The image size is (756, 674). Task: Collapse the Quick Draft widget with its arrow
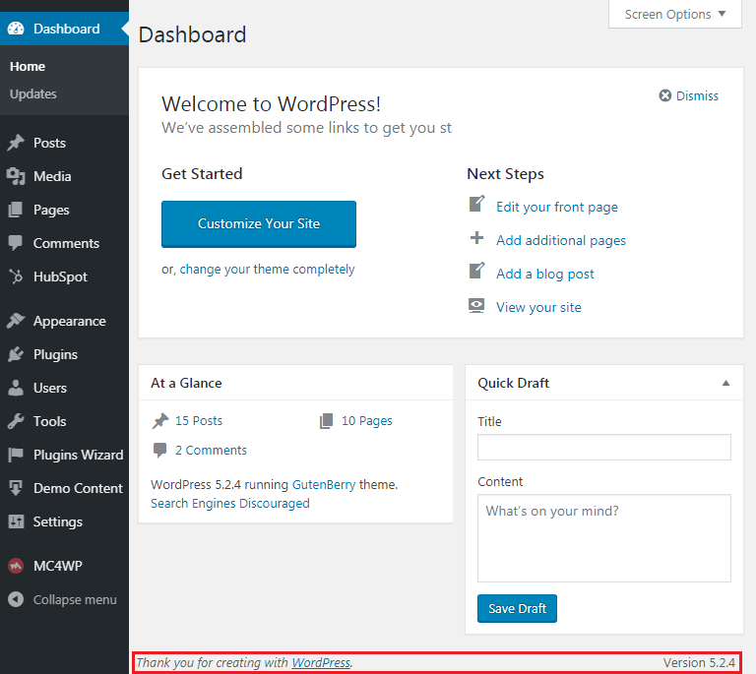[725, 383]
